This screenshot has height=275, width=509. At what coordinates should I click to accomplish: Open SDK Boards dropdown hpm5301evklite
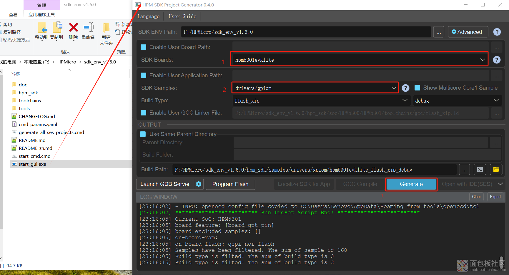(360, 60)
